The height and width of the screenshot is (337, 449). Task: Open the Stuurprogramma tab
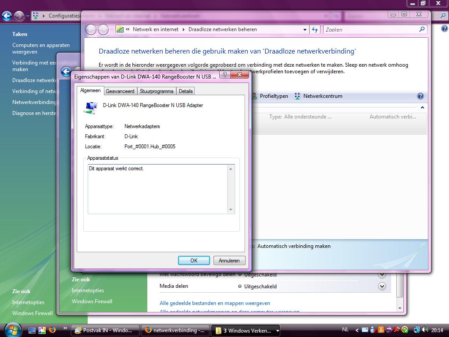[157, 91]
